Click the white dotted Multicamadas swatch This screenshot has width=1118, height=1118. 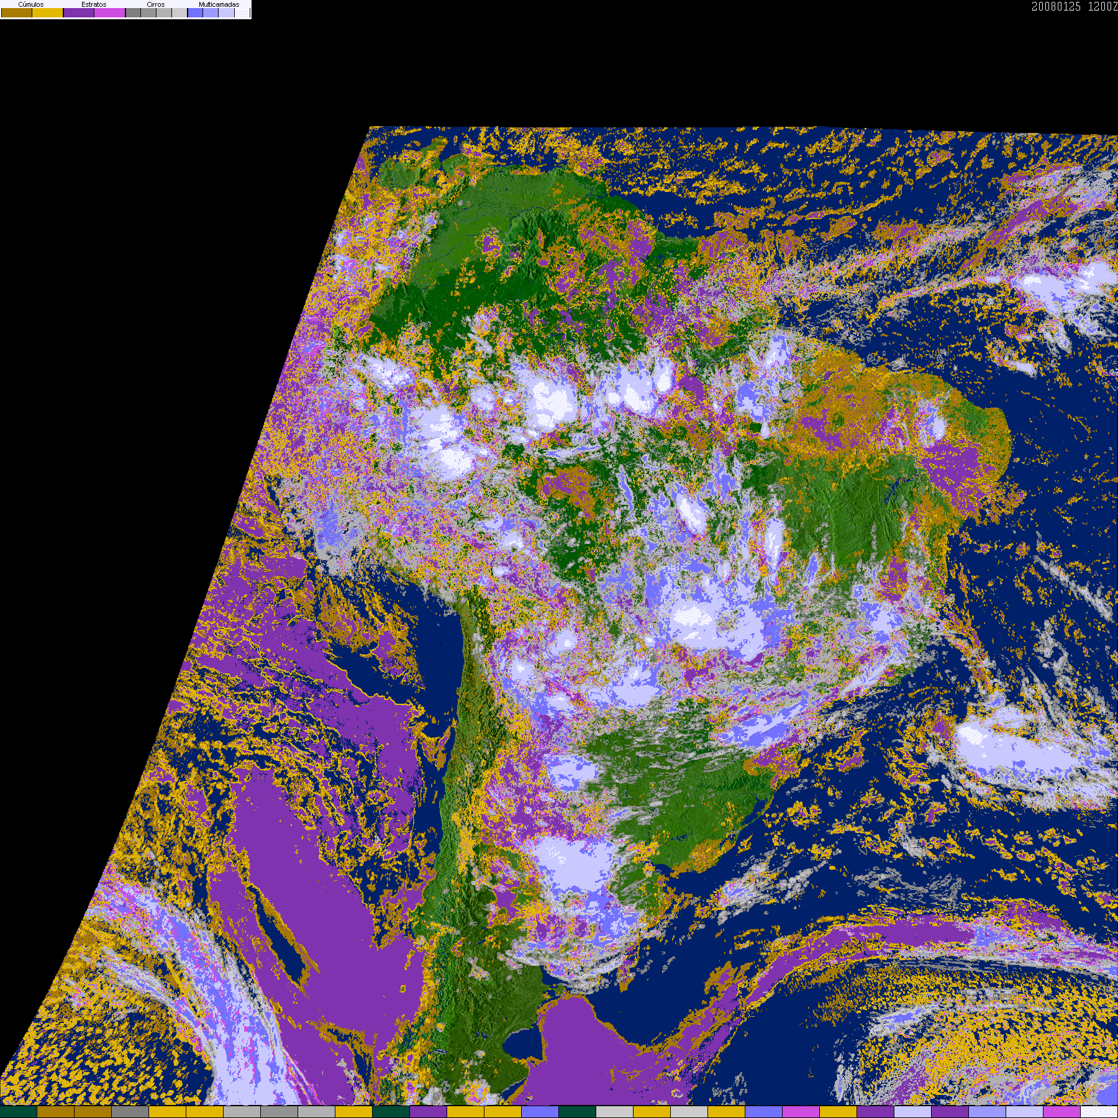[x=242, y=13]
